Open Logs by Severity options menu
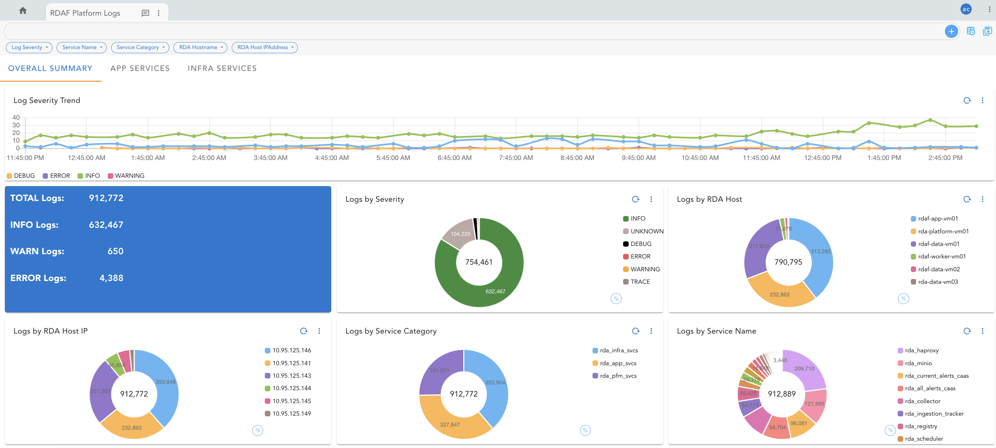996x448 pixels. [651, 199]
